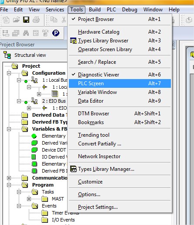Screen dimensions: 194x225
Task: Click the Derived FB Instances chip icon
Action: point(34,171)
